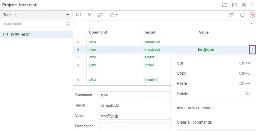Select Cut from the context menu
This screenshot has height=131, width=256.
pos(180,63)
